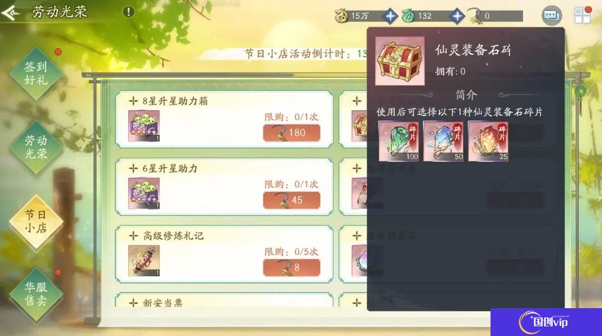Switch to the 劳动光荣 tab
Image resolution: width=602 pixels, height=336 pixels.
(36, 147)
